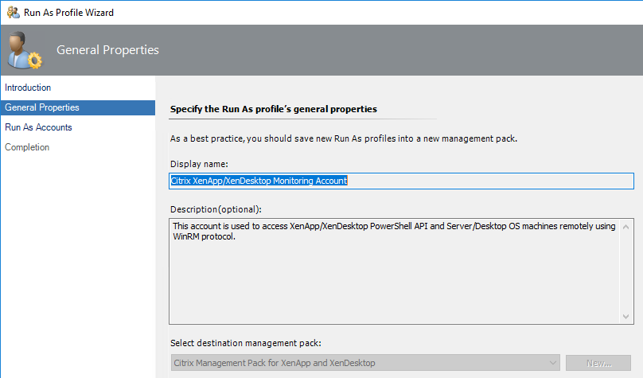Click description scrollbar down arrow

point(625,316)
